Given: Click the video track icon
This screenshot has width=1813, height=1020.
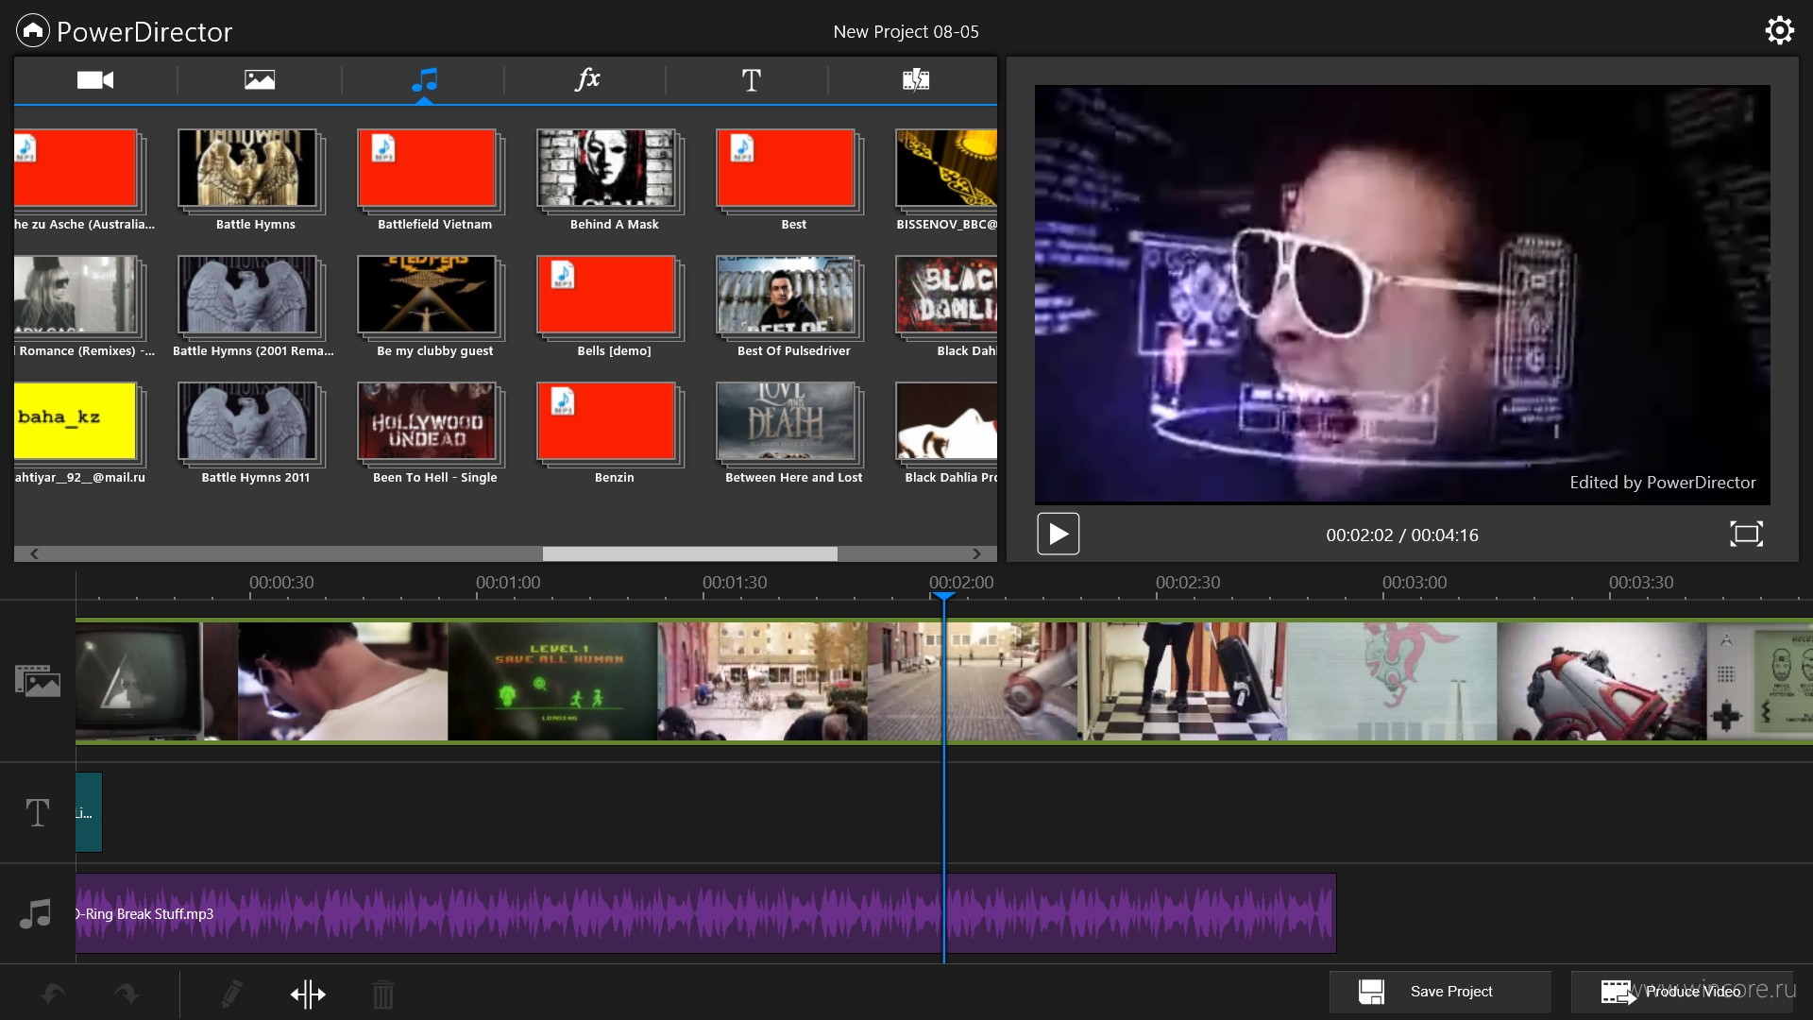Looking at the screenshot, I should (x=38, y=681).
